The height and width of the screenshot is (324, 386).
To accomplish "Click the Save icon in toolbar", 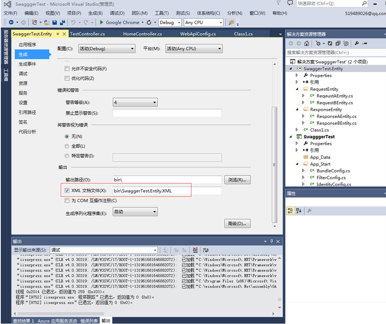I will (55, 22).
